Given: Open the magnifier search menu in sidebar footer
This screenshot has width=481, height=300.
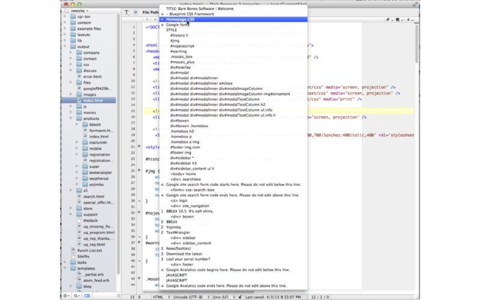Looking at the screenshot, I should [76, 296].
